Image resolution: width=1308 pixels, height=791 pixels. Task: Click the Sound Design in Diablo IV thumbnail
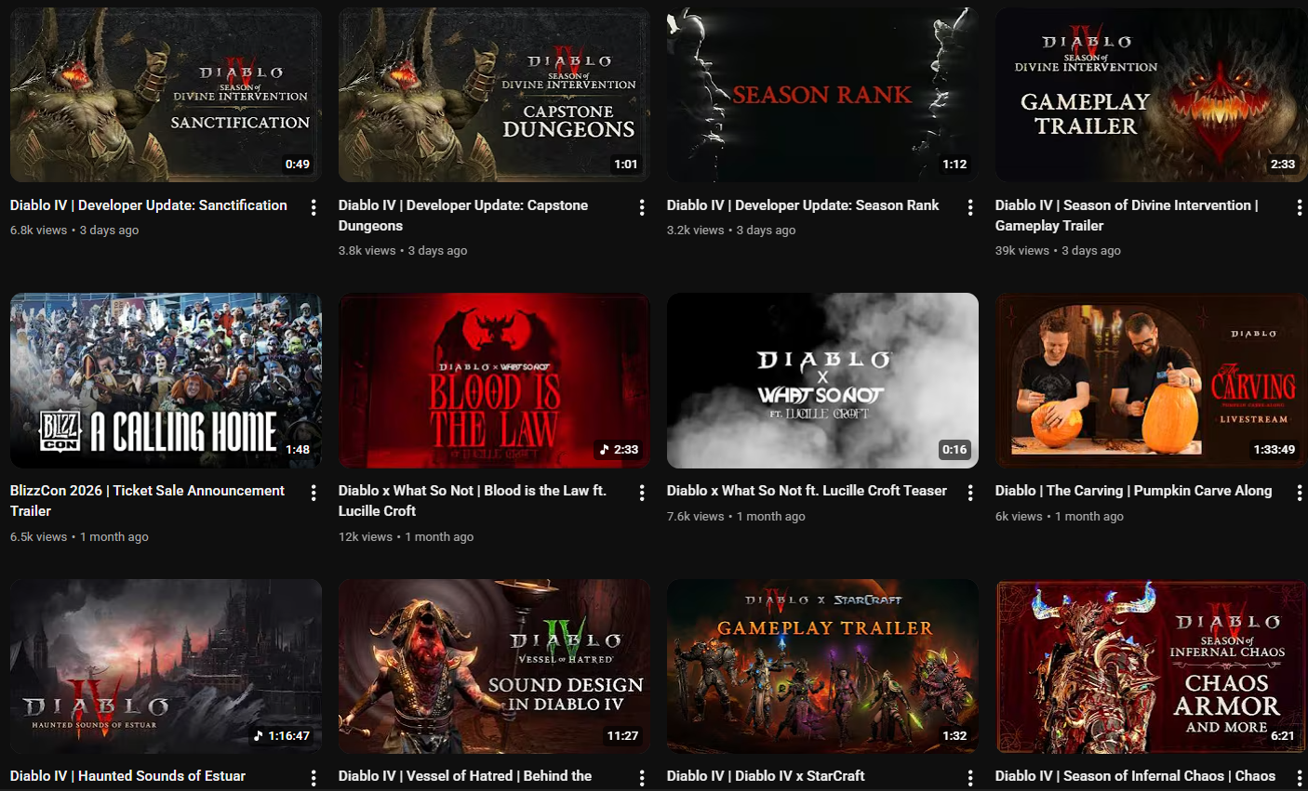point(494,666)
